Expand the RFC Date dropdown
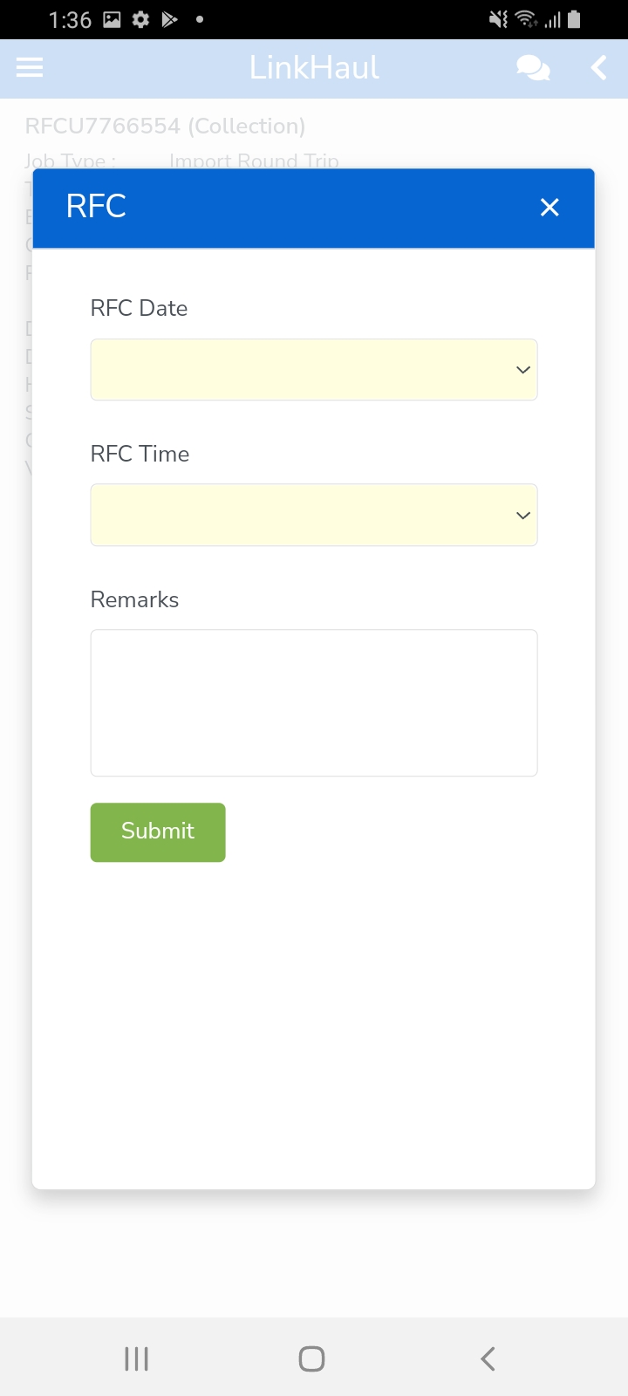The width and height of the screenshot is (628, 1396). (x=314, y=370)
